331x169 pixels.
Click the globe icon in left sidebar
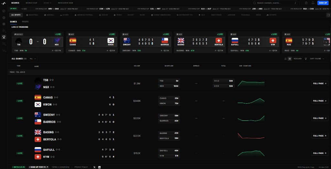point(4,18)
